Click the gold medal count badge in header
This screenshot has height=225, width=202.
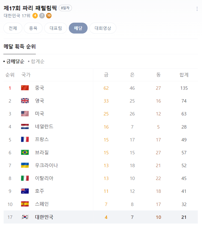(35, 16)
